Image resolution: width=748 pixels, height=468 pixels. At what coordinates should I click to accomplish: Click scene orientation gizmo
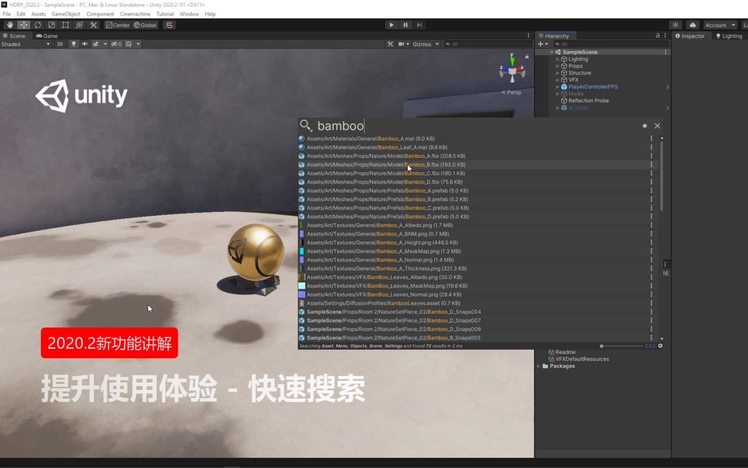512,69
